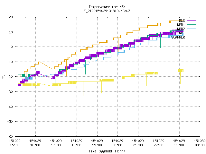Click the y-axis tick label -60

point(10,137)
